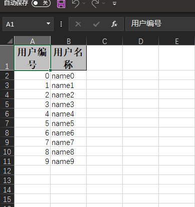Viewport: 195px width, 207px height.
Task: Click the cell containing name2
Action: tap(68, 94)
